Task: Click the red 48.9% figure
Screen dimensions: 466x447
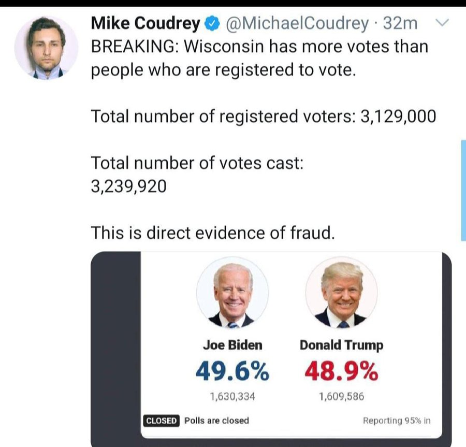Action: point(341,370)
